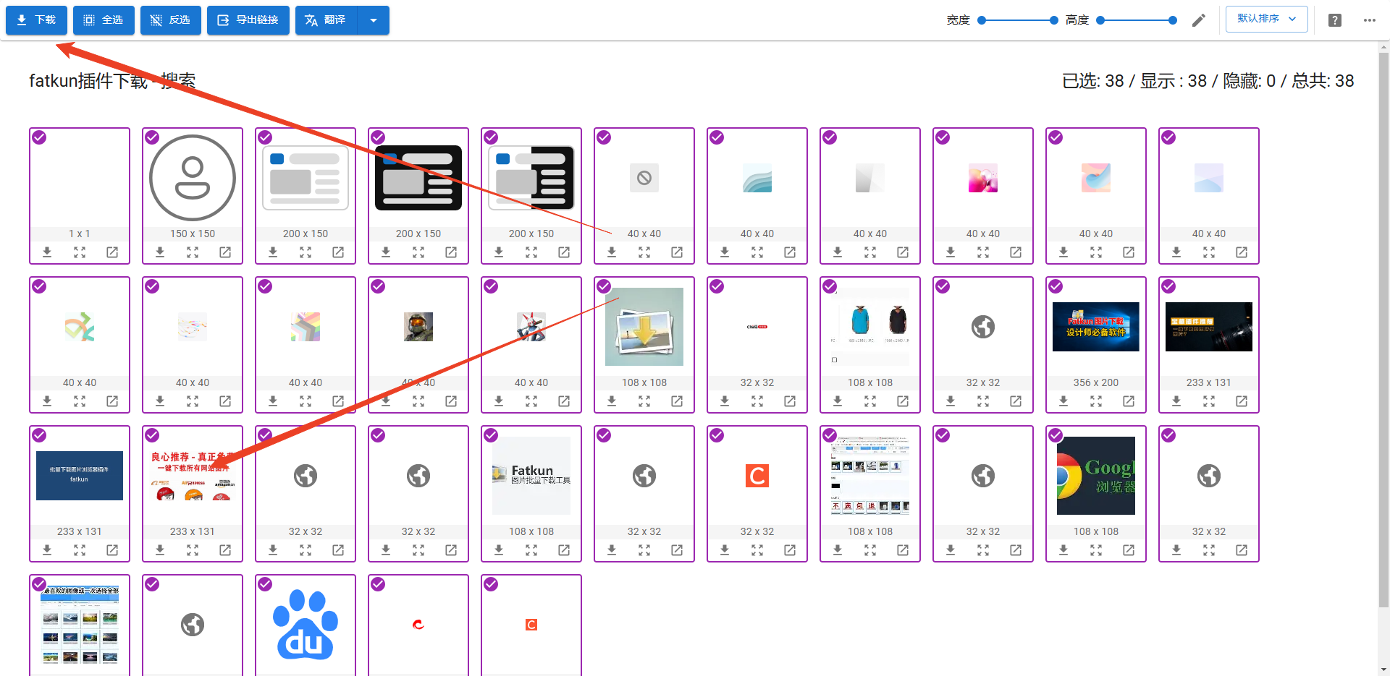Click the right handle of the 宽度 slider
The image size is (1390, 676).
(x=1054, y=20)
